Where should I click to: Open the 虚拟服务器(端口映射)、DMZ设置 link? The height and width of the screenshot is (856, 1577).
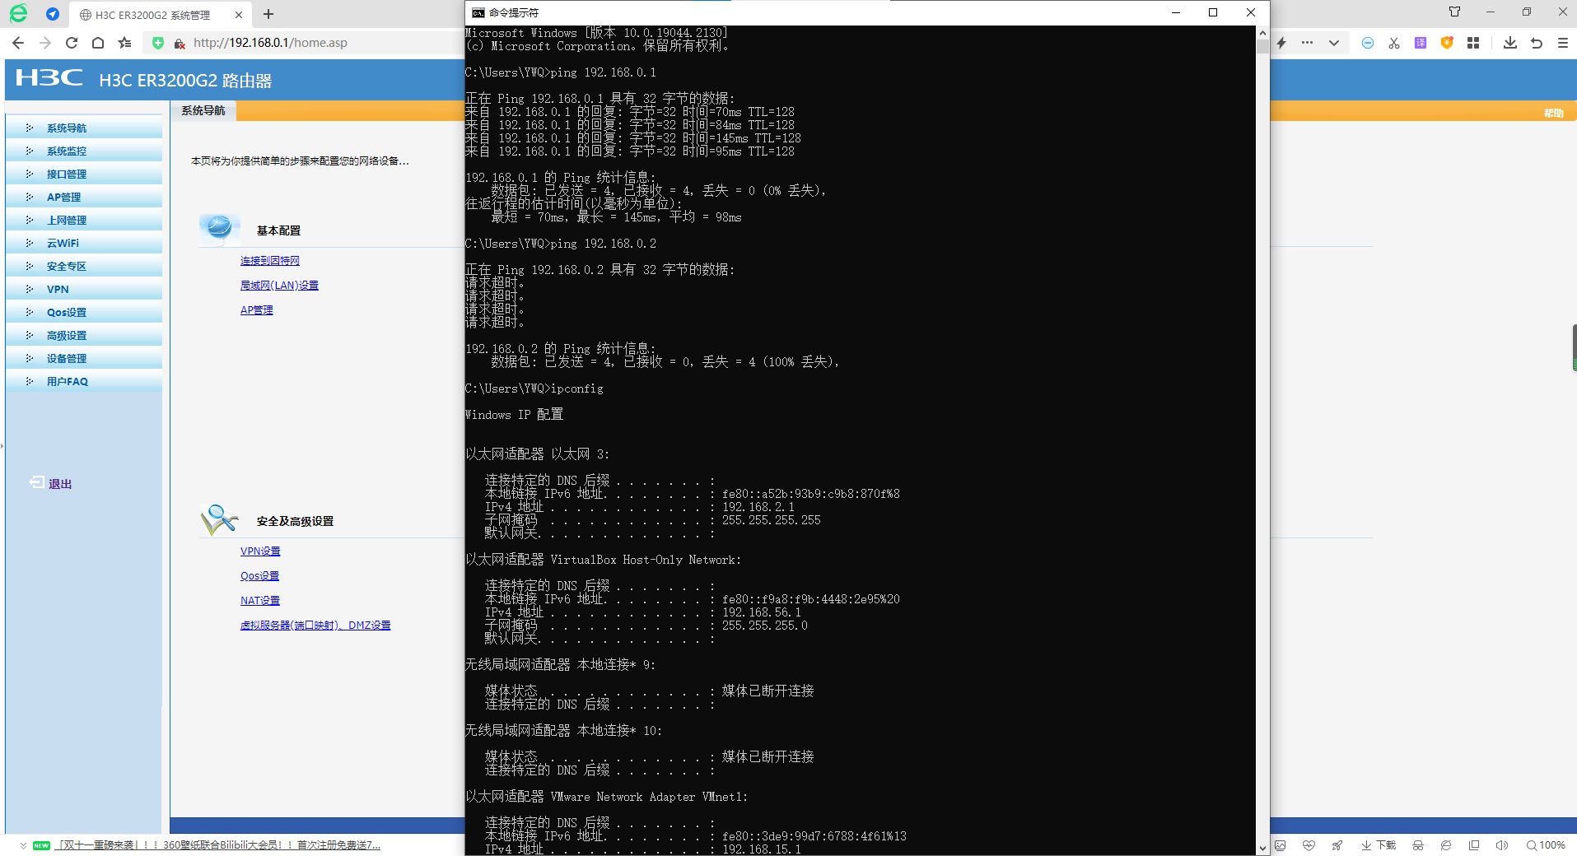[x=315, y=626]
